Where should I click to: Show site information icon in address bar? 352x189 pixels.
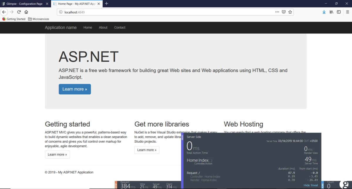coord(60,12)
